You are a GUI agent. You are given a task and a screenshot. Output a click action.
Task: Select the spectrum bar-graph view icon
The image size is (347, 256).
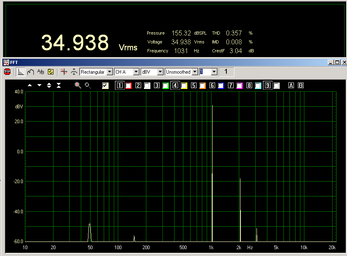[x=21, y=72]
